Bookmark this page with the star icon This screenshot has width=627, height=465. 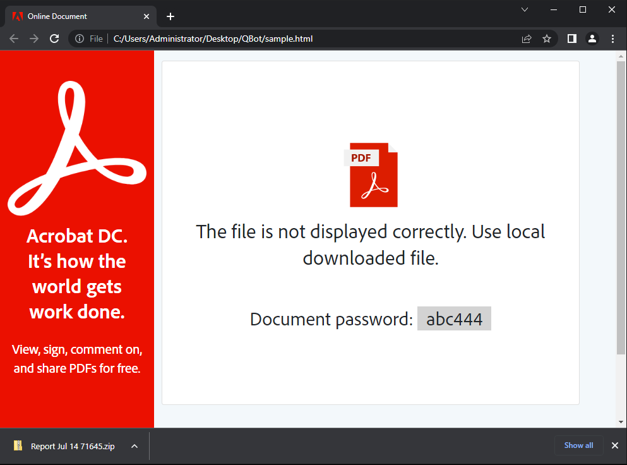point(547,39)
